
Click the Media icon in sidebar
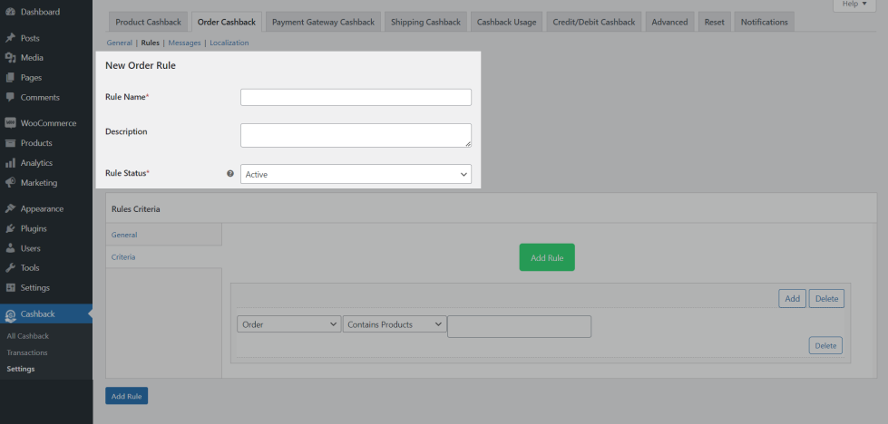point(10,58)
